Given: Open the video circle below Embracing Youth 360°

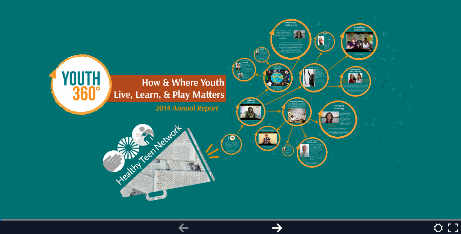Looking at the screenshot, I should (x=268, y=138).
